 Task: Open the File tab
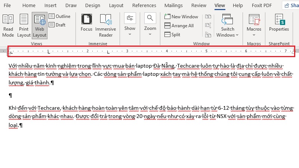(7, 5)
